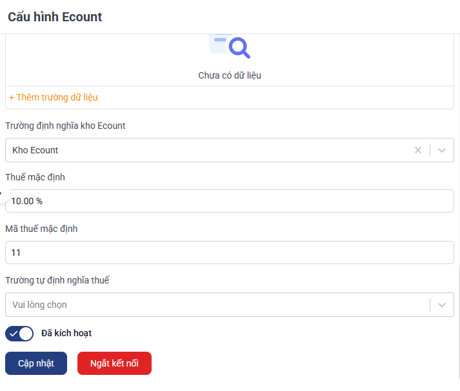
Task: Click the + Thêm trường dữ liệu link
Action: pyautogui.click(x=54, y=97)
